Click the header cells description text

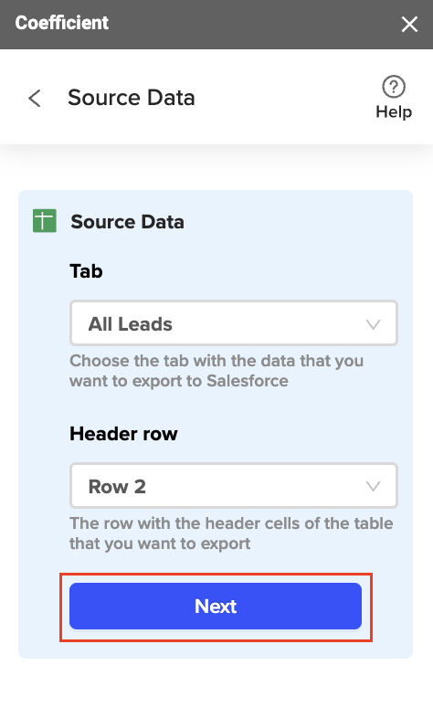[231, 533]
